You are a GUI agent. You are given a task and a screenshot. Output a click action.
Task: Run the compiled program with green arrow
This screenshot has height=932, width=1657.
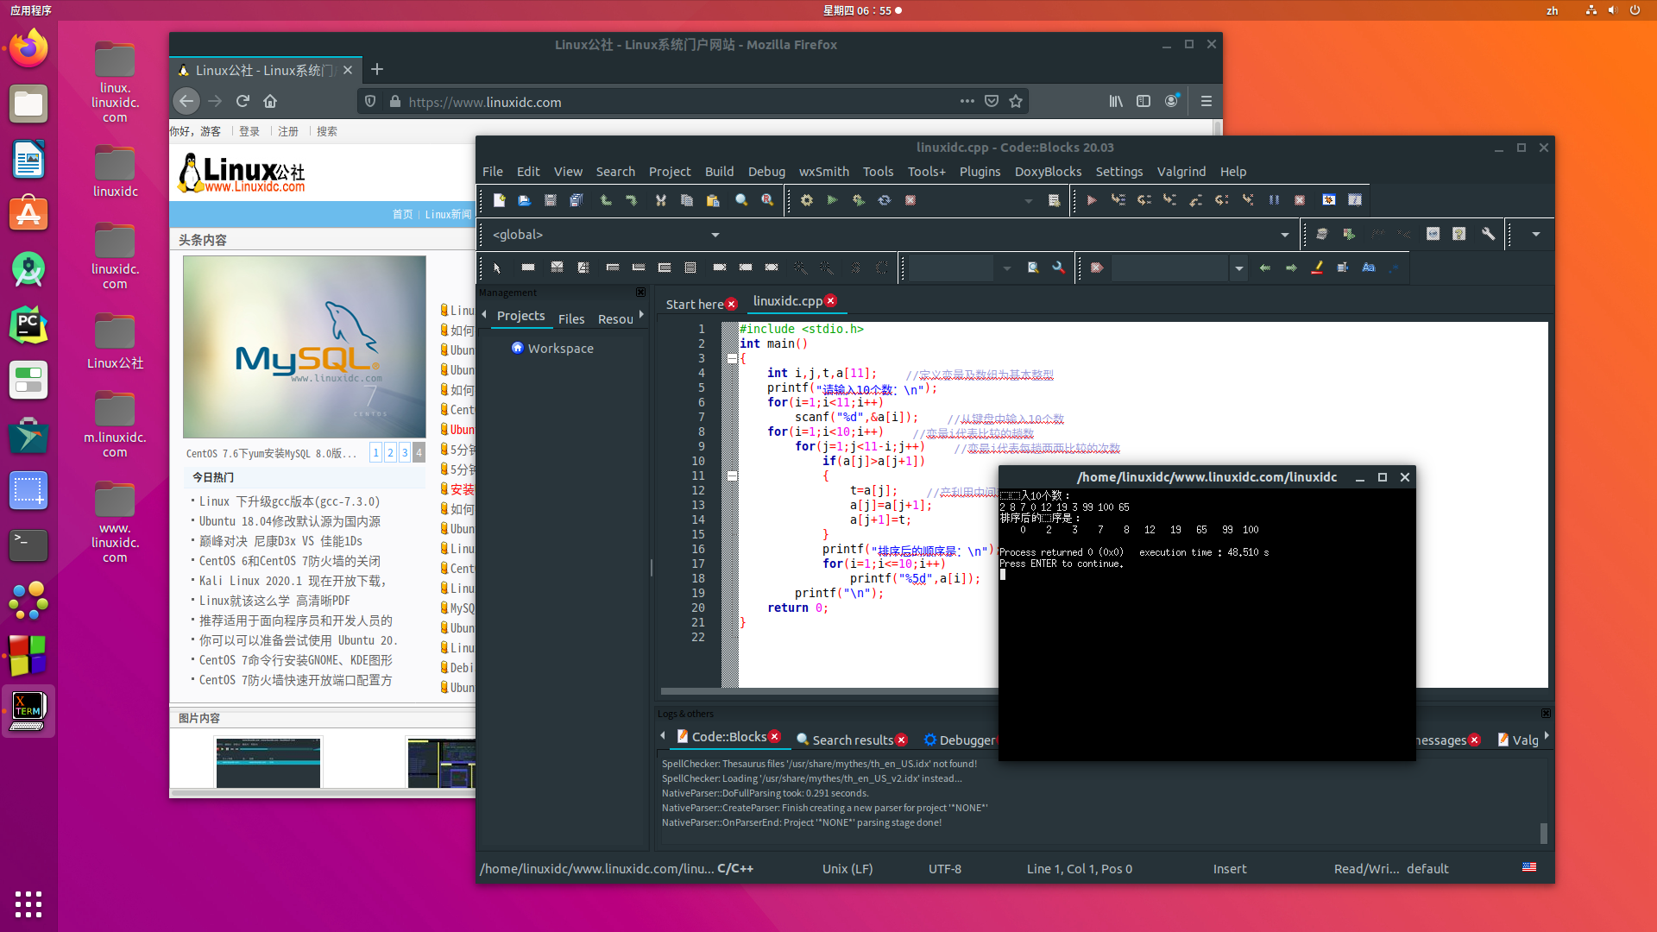click(832, 200)
